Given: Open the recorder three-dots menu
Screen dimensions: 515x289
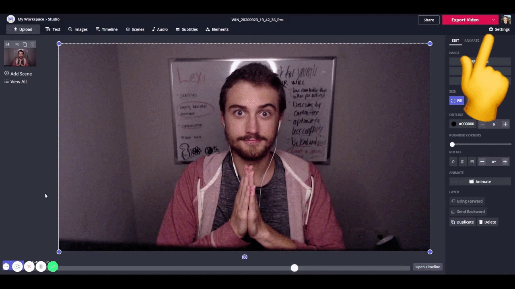Looking at the screenshot, I should 6,267.
